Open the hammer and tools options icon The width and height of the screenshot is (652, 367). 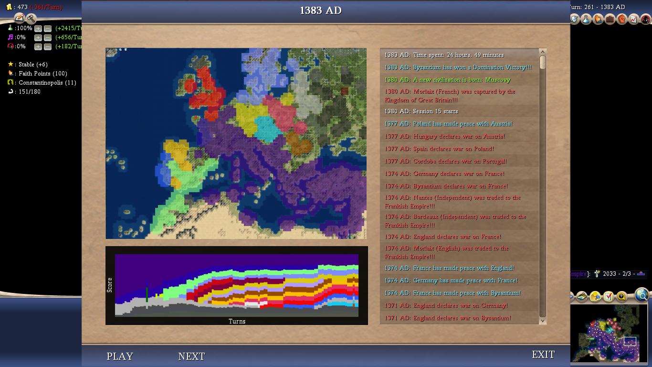[x=31, y=19]
